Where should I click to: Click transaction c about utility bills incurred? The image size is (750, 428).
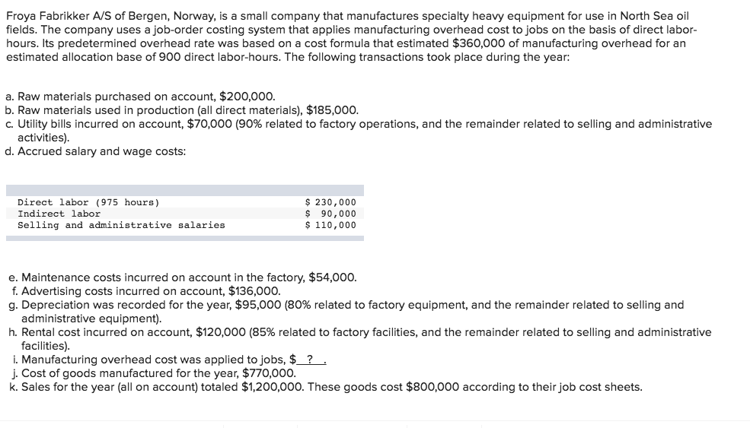point(358,124)
